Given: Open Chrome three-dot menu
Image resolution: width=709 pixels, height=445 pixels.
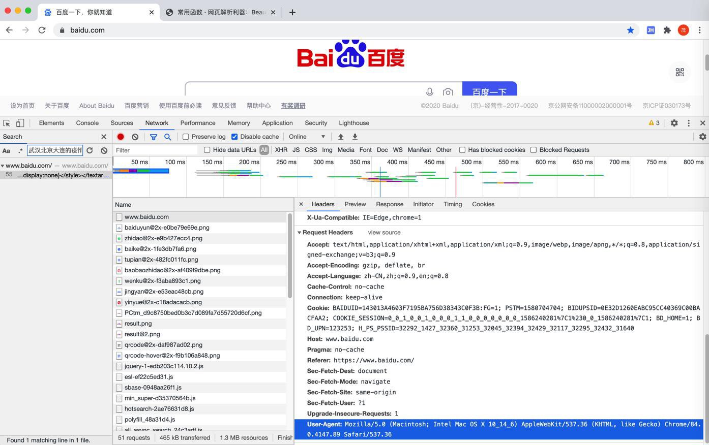Looking at the screenshot, I should pyautogui.click(x=699, y=30).
